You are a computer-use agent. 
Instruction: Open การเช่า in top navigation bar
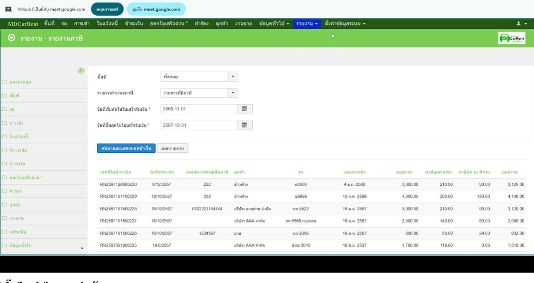tap(82, 24)
